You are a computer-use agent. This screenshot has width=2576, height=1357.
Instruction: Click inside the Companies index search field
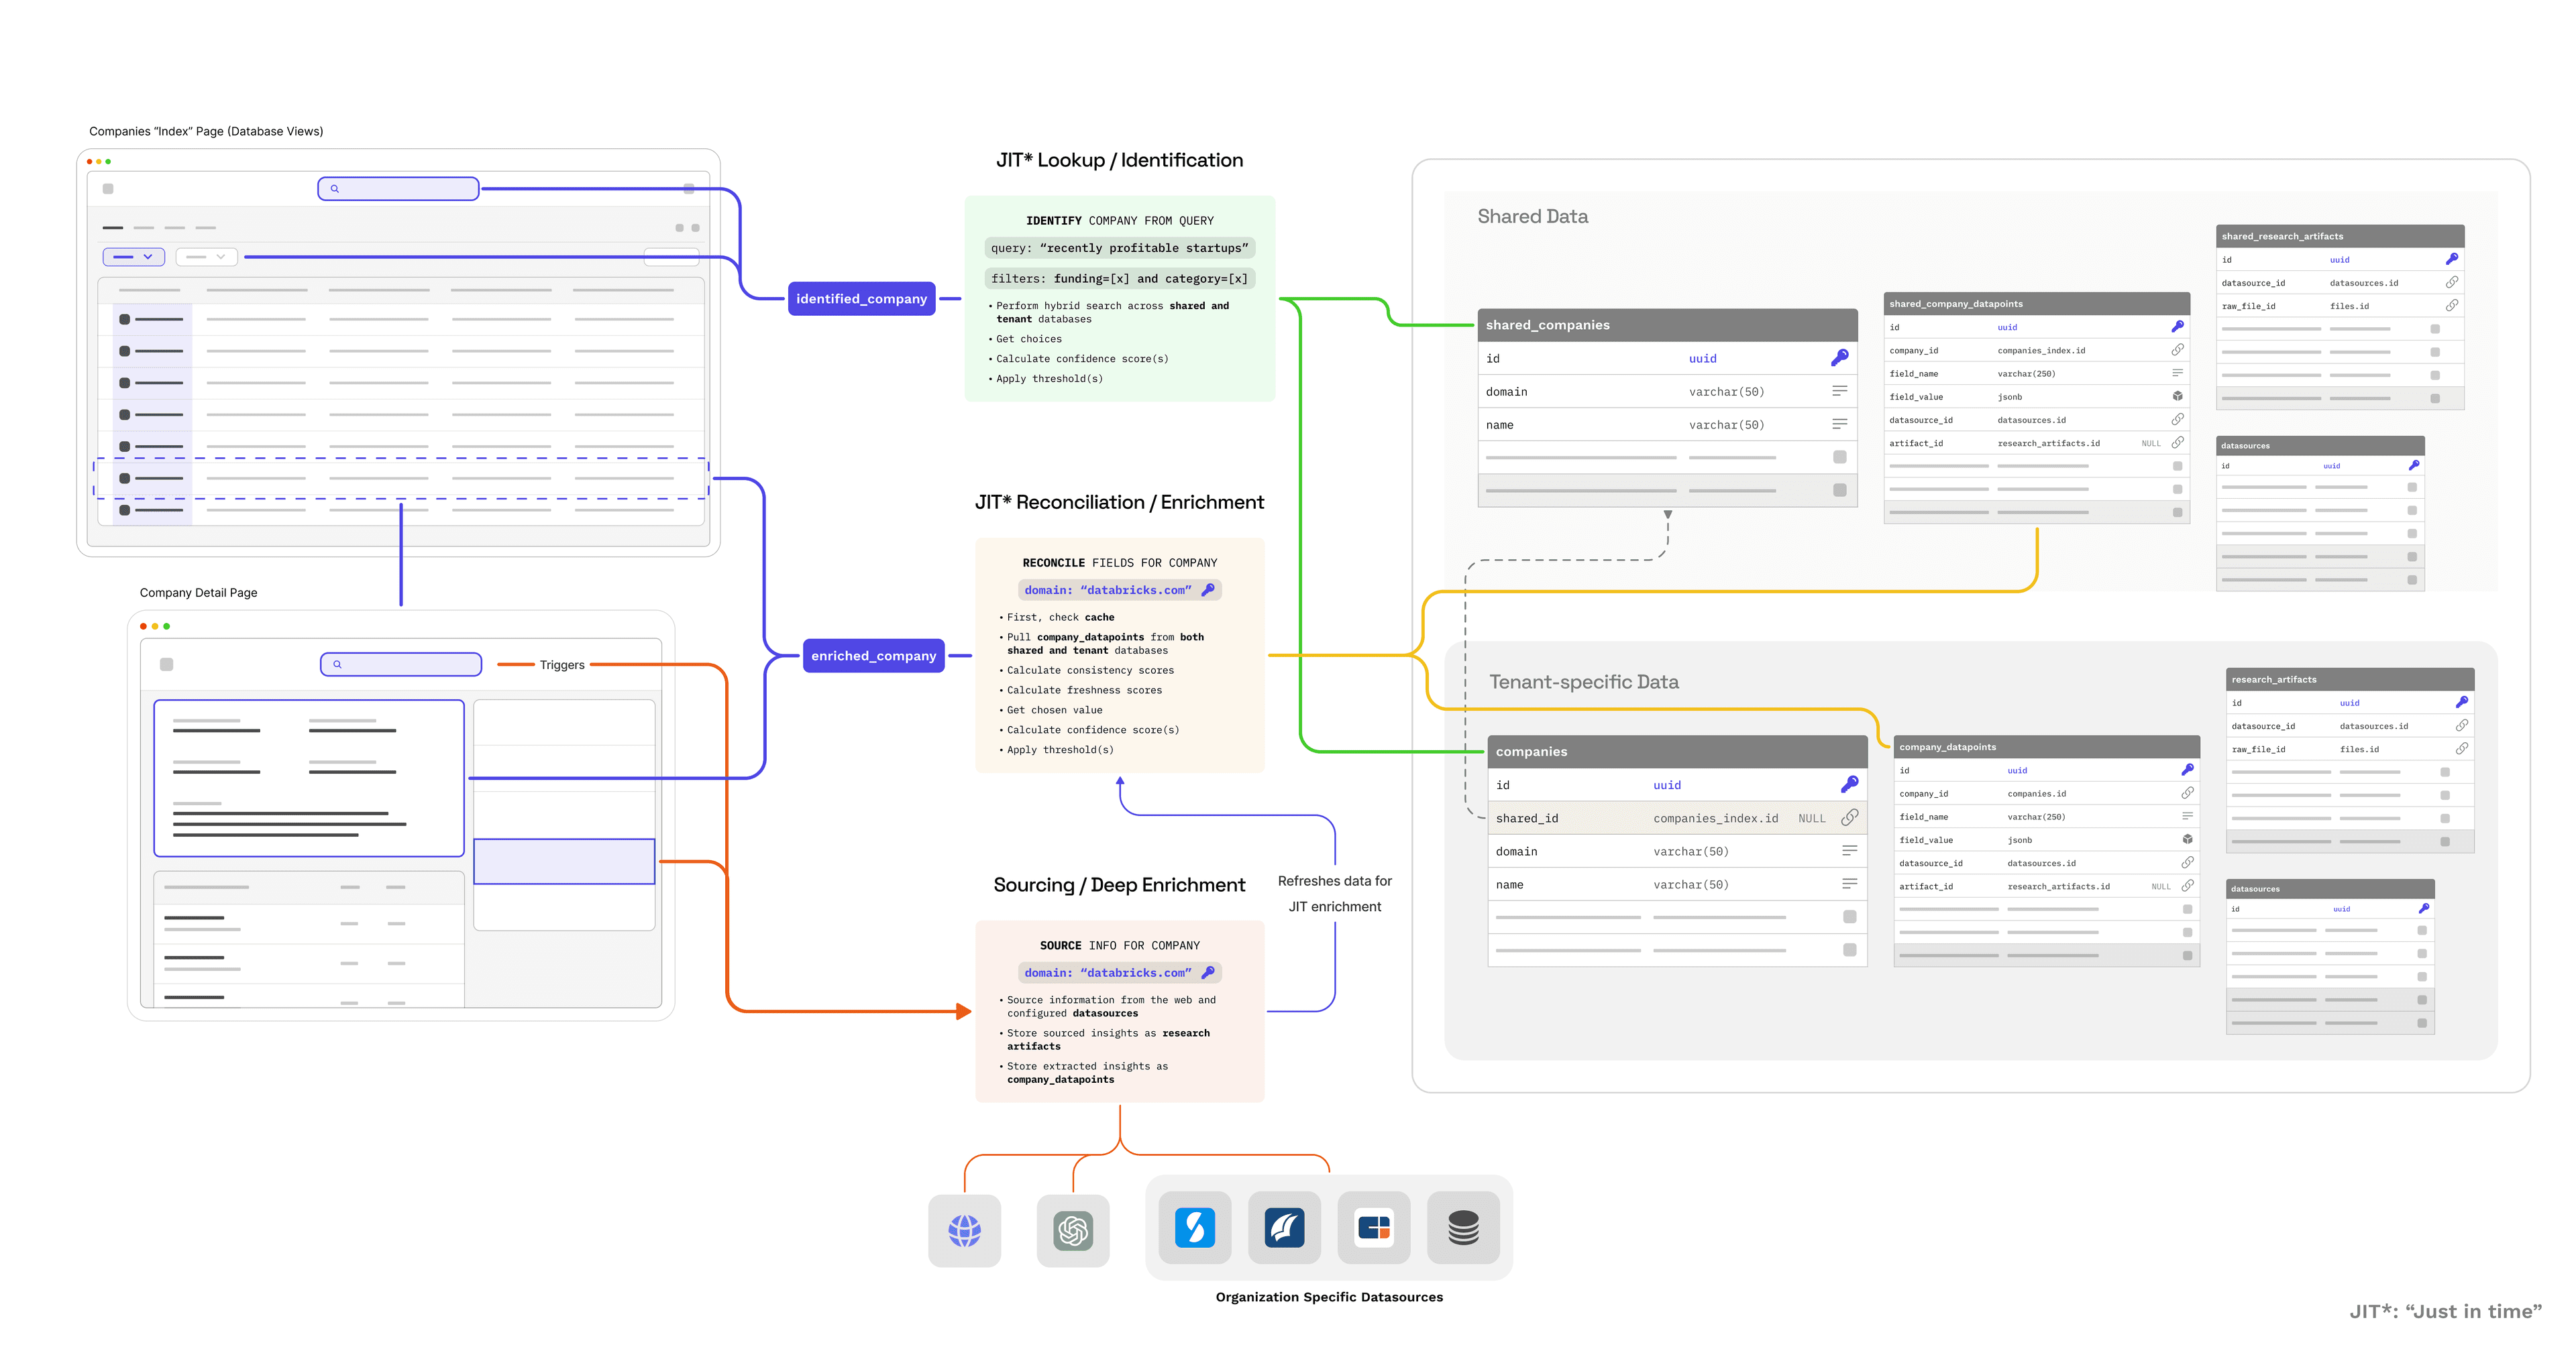[398, 188]
